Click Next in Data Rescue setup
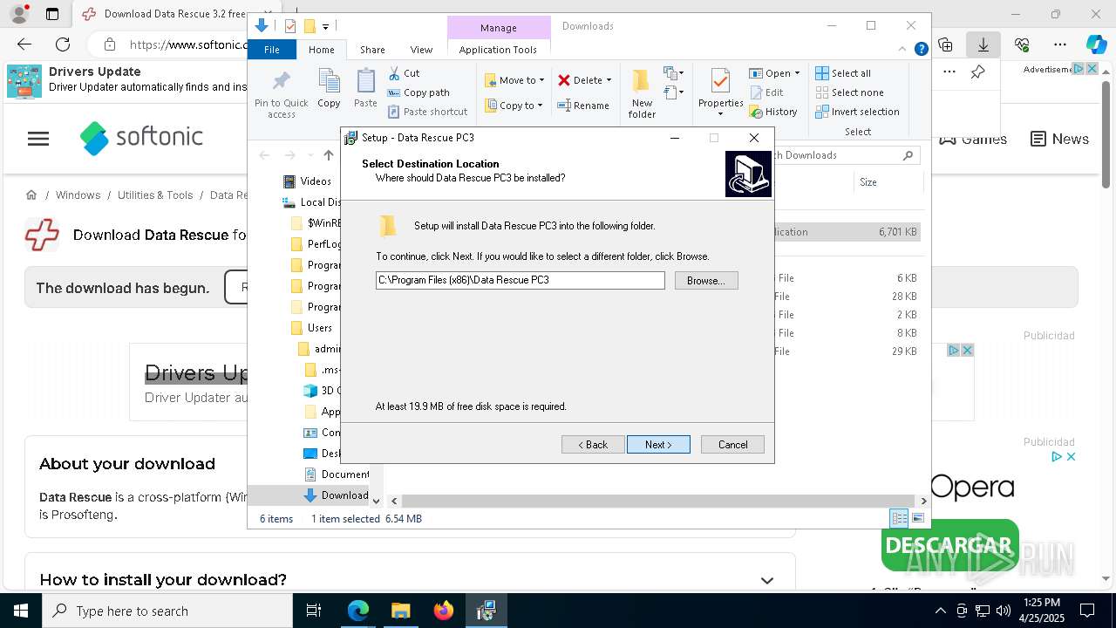The width and height of the screenshot is (1116, 628). coord(658,445)
